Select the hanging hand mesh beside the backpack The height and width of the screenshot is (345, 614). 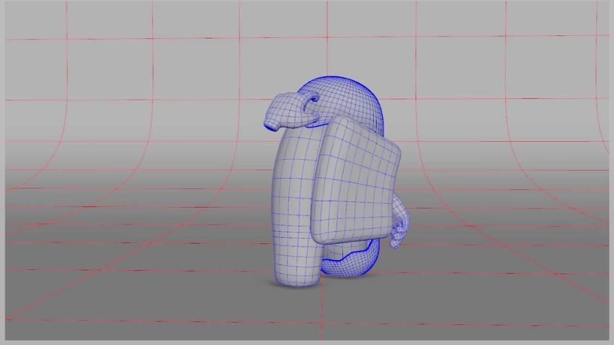tap(400, 220)
